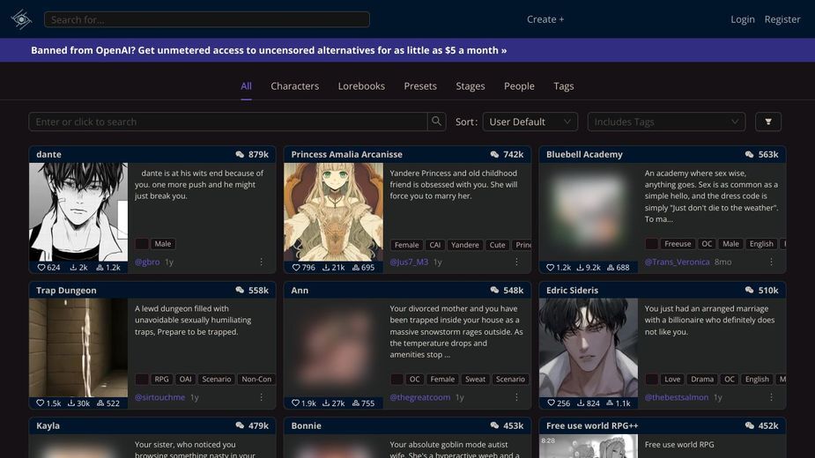Open three-dot menu on dante card

coord(262,262)
